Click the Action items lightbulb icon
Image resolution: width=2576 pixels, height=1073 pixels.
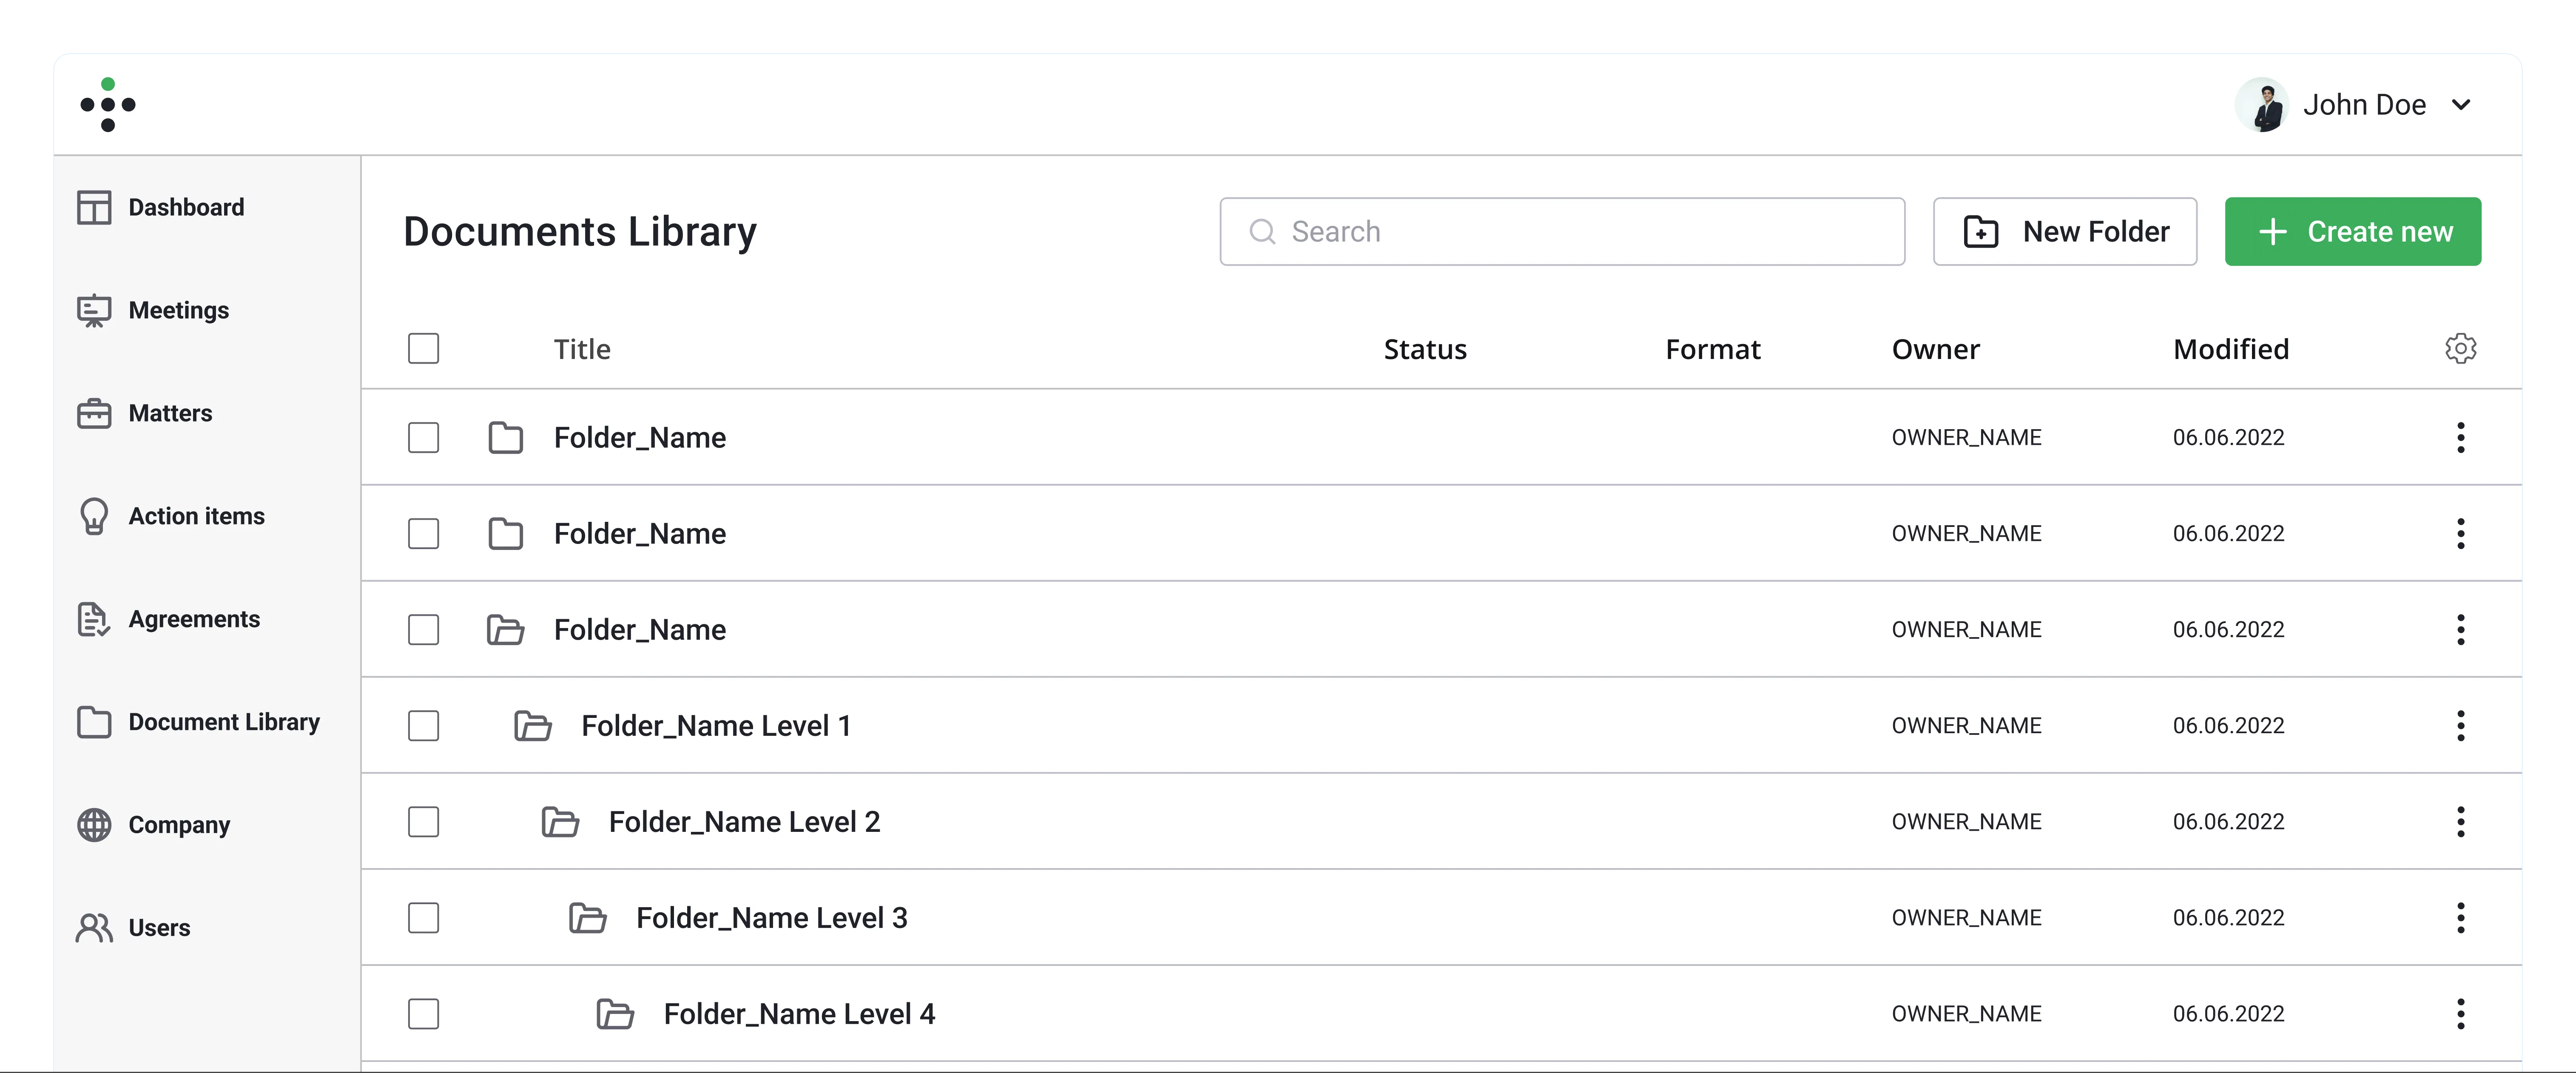pos(94,516)
